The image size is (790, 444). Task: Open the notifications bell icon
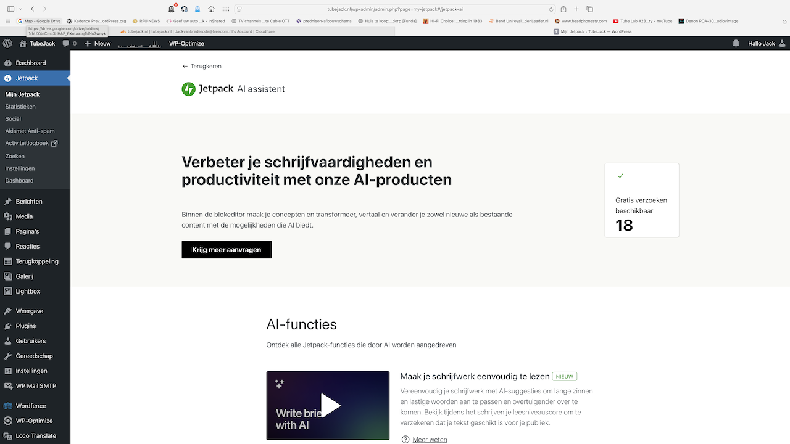point(736,44)
